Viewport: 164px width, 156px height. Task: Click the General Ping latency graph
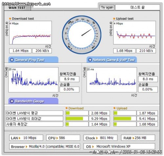point(33,80)
